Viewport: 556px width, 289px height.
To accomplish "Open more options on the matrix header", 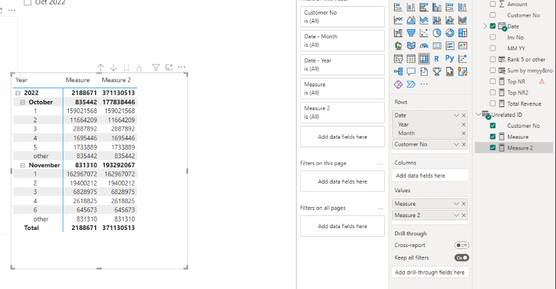I will pos(181,66).
